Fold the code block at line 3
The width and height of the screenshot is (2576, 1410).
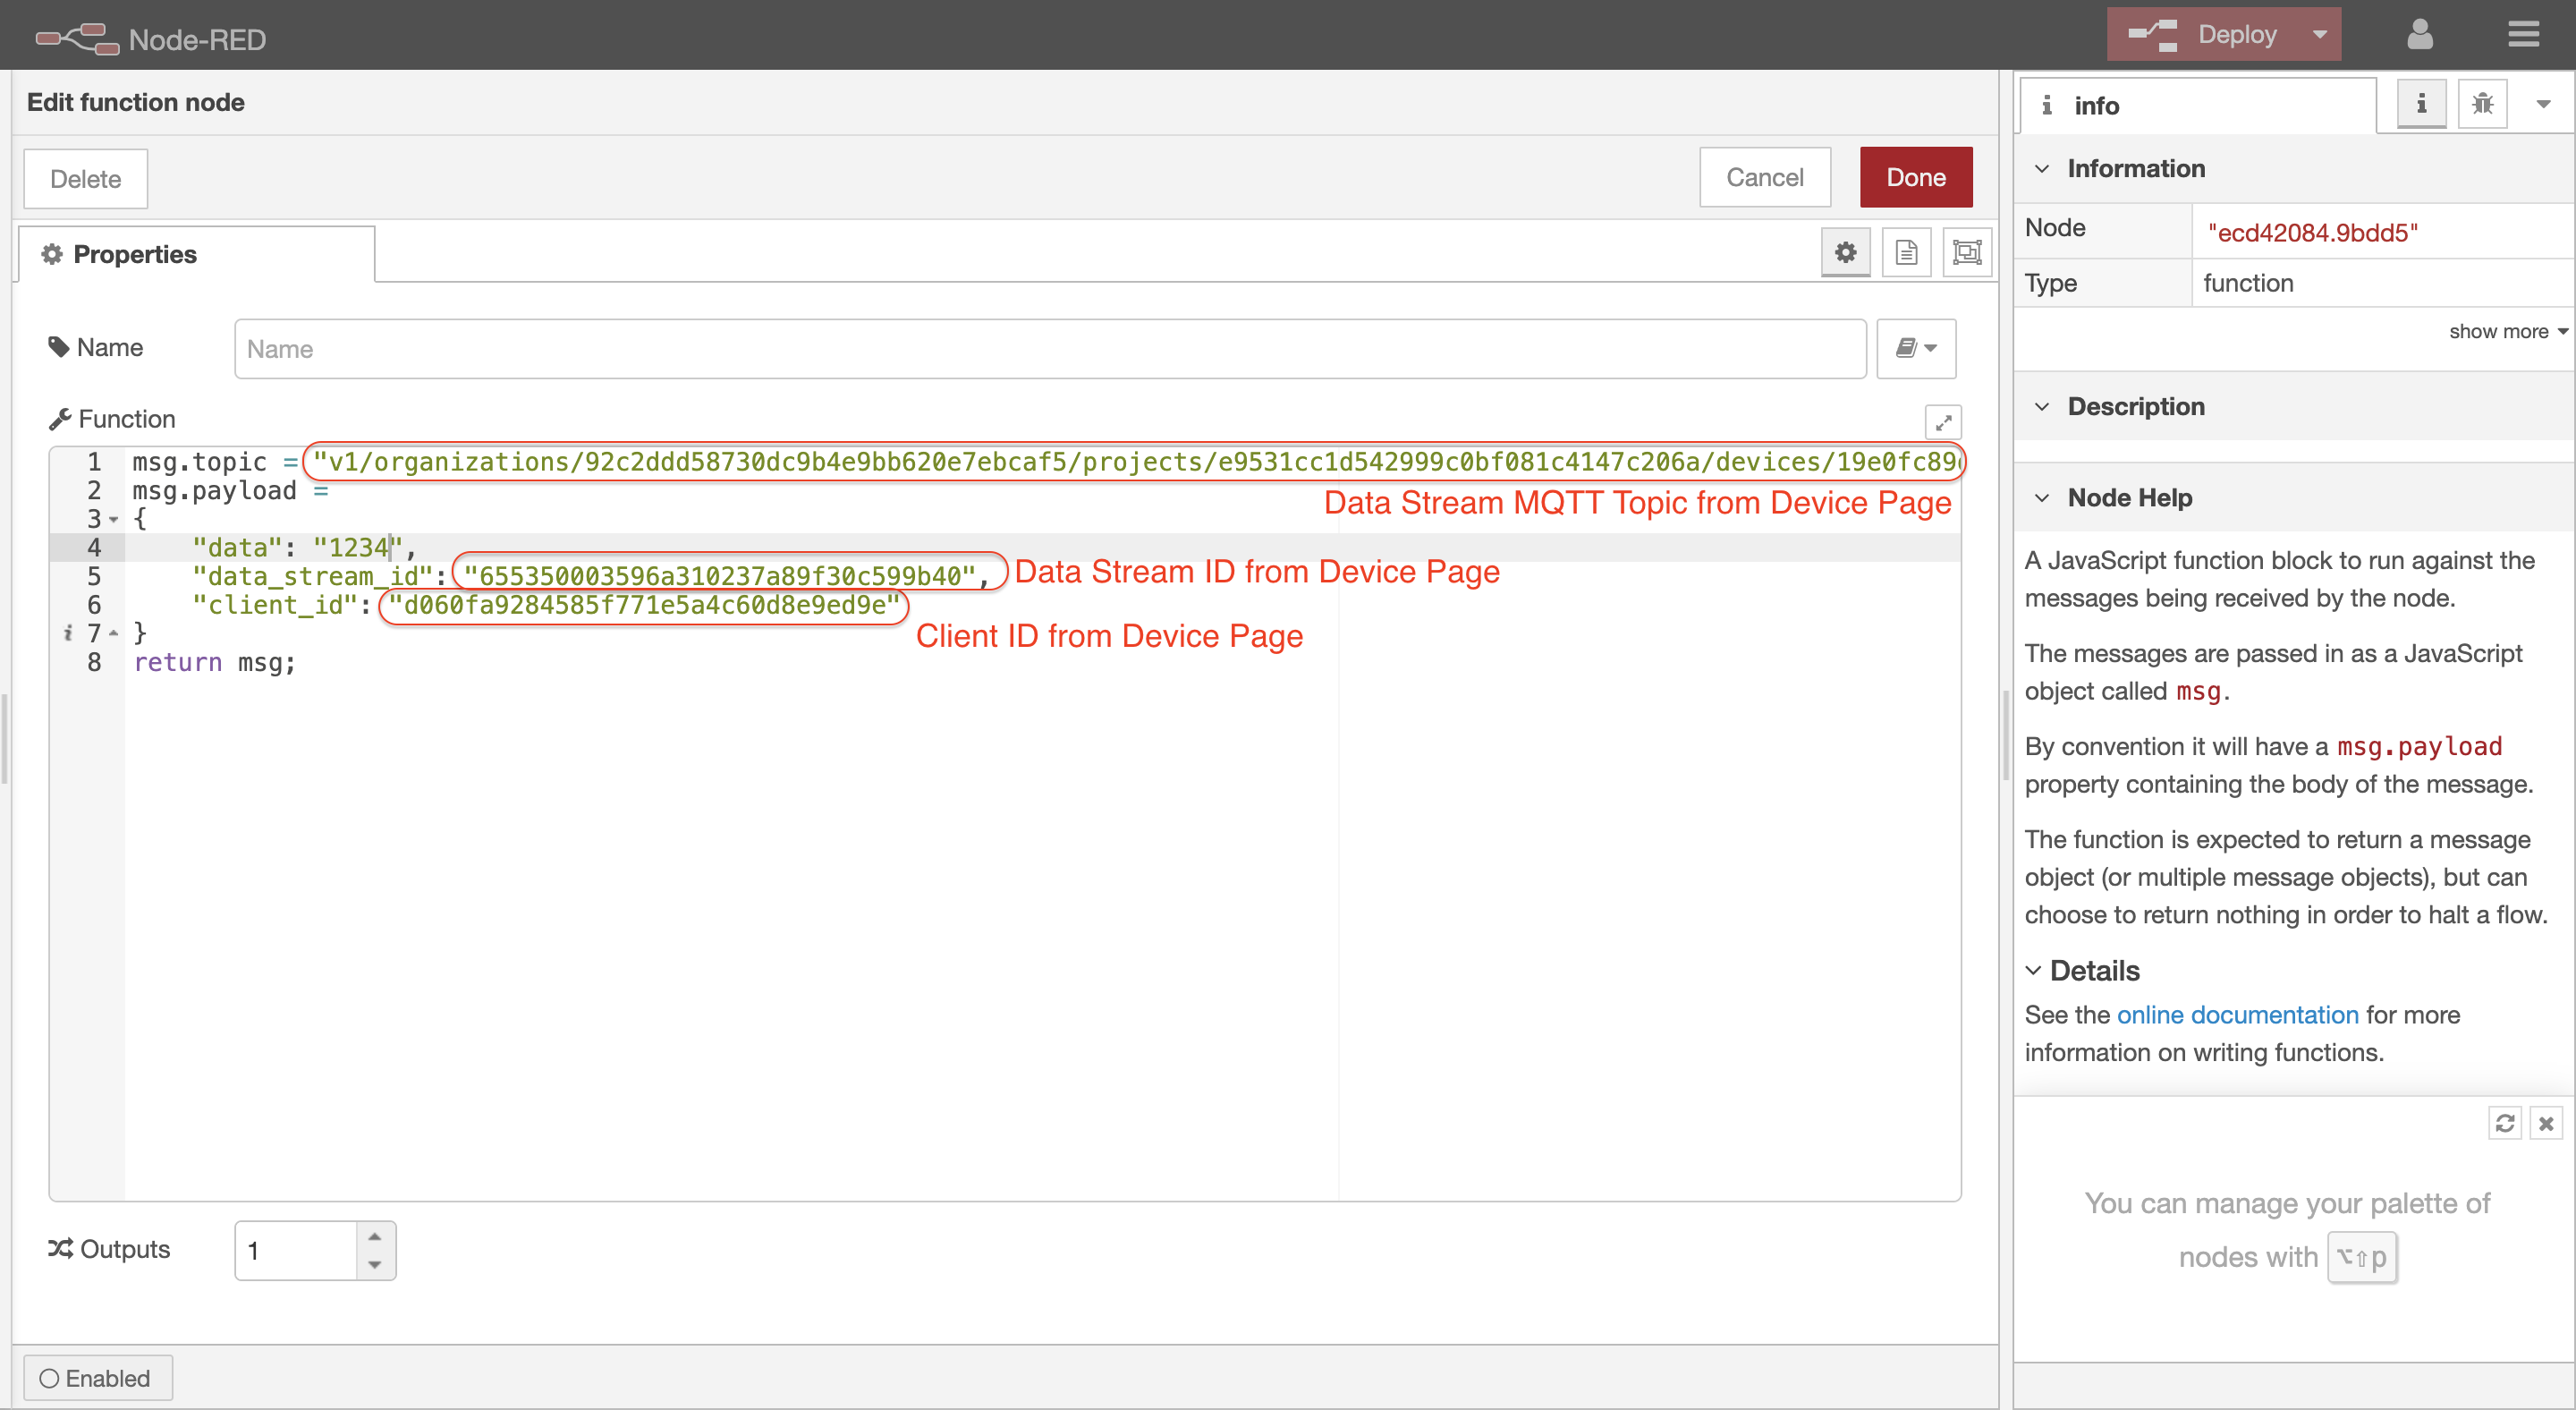[114, 519]
